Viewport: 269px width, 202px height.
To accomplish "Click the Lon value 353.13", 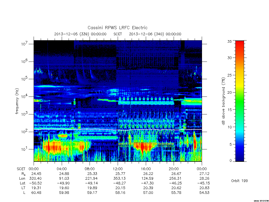I will (120, 179).
